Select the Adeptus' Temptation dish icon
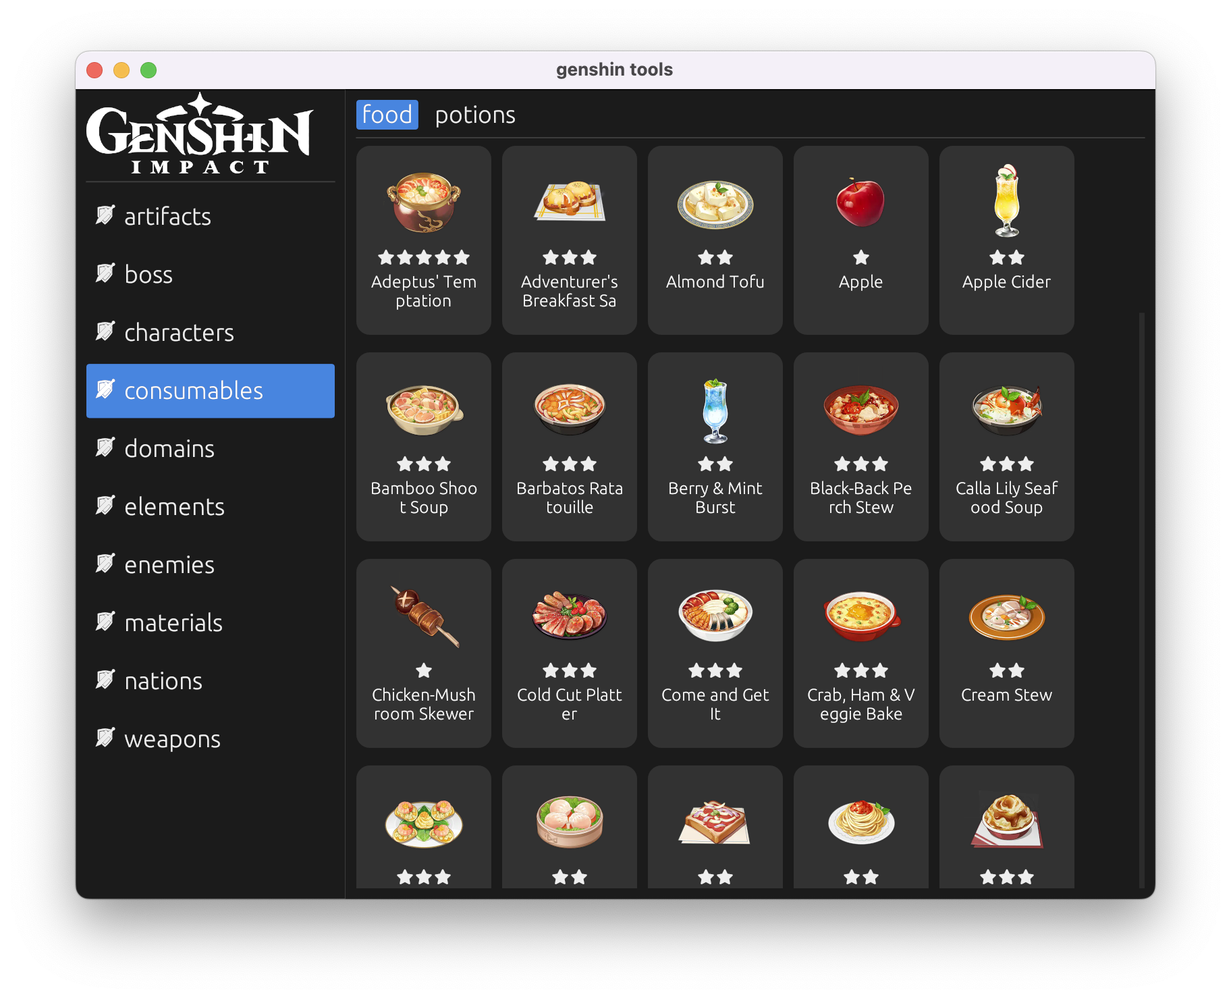Screen dimensions: 1231x999 (424, 202)
